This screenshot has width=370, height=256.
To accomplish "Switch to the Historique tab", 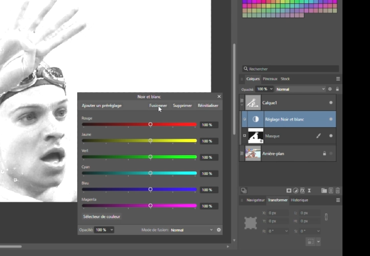I will click(299, 200).
